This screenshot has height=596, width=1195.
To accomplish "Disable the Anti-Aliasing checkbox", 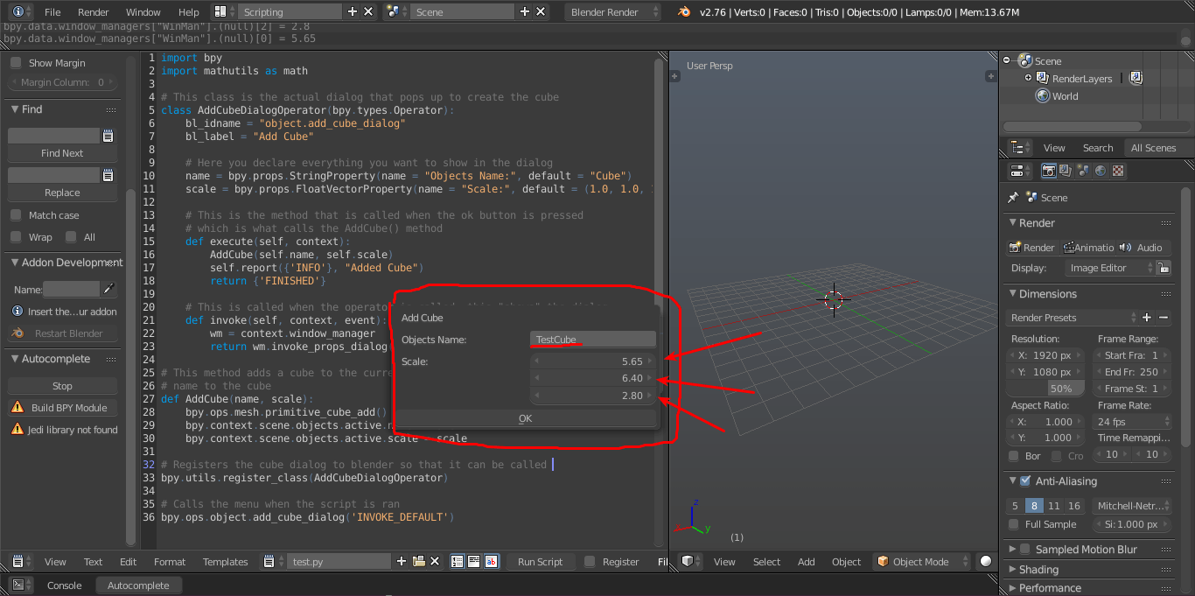I will [1025, 481].
